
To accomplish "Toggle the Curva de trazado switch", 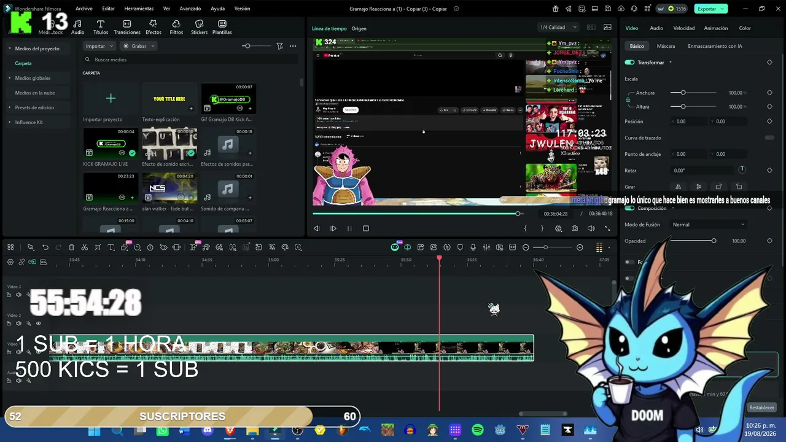I will (x=769, y=138).
